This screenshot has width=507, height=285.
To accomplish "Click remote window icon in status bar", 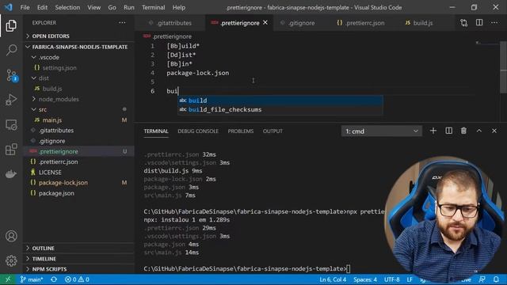I will 8,279.
